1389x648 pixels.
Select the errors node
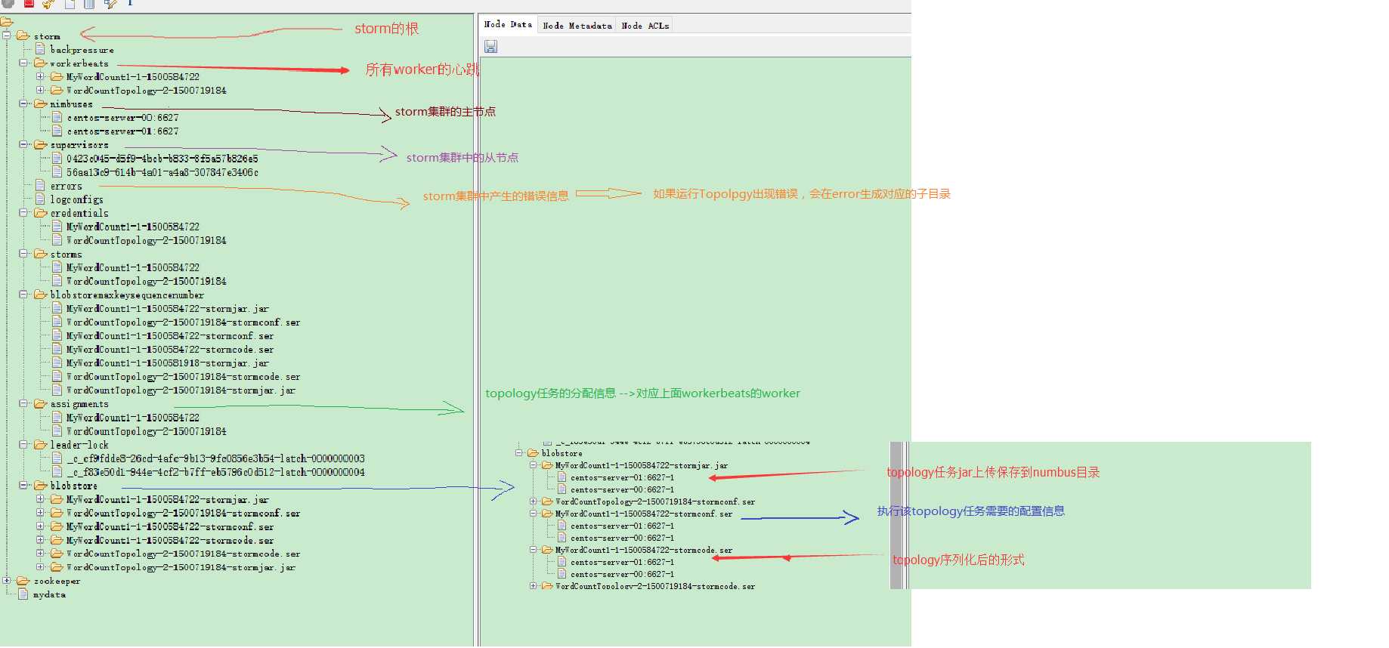tap(66, 186)
